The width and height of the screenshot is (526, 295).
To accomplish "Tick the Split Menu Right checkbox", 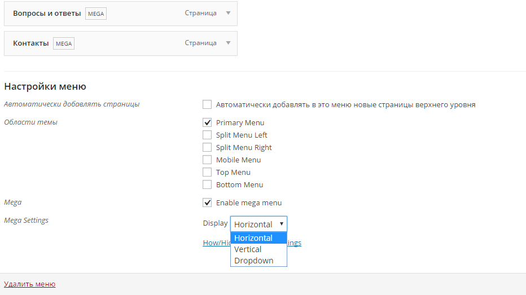I will pyautogui.click(x=207, y=147).
